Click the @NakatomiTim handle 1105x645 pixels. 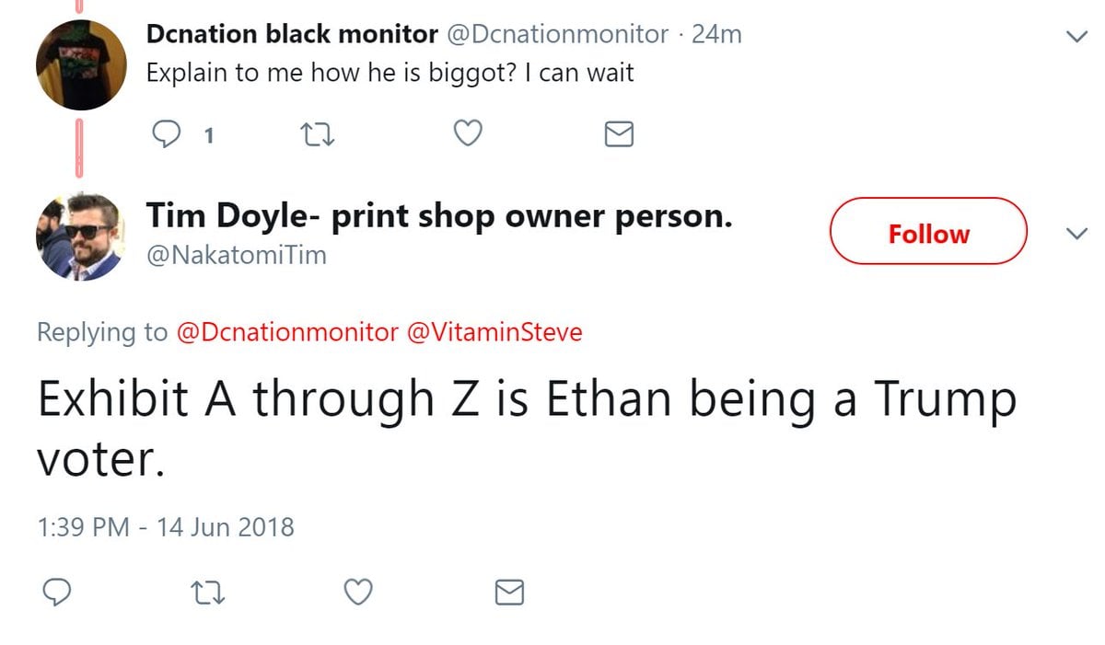point(237,255)
